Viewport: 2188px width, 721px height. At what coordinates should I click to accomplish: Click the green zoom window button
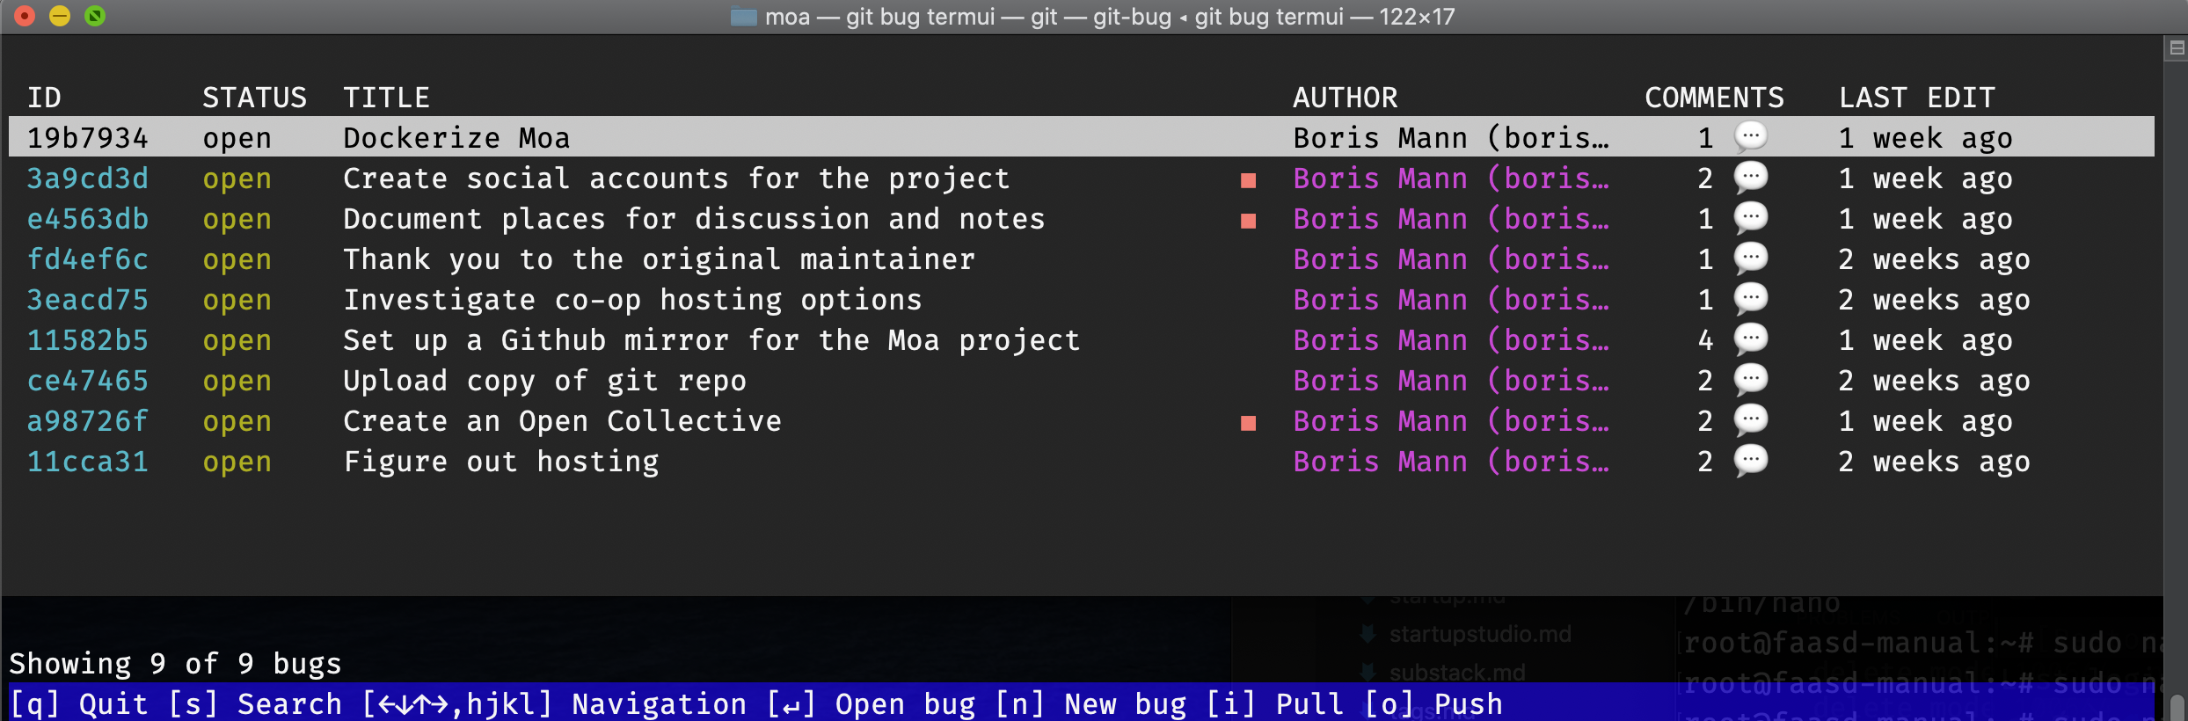coord(95,16)
